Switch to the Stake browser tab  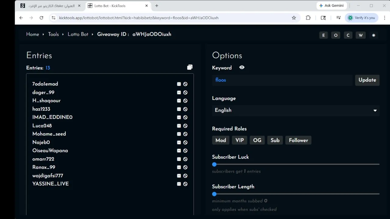pos(51,6)
